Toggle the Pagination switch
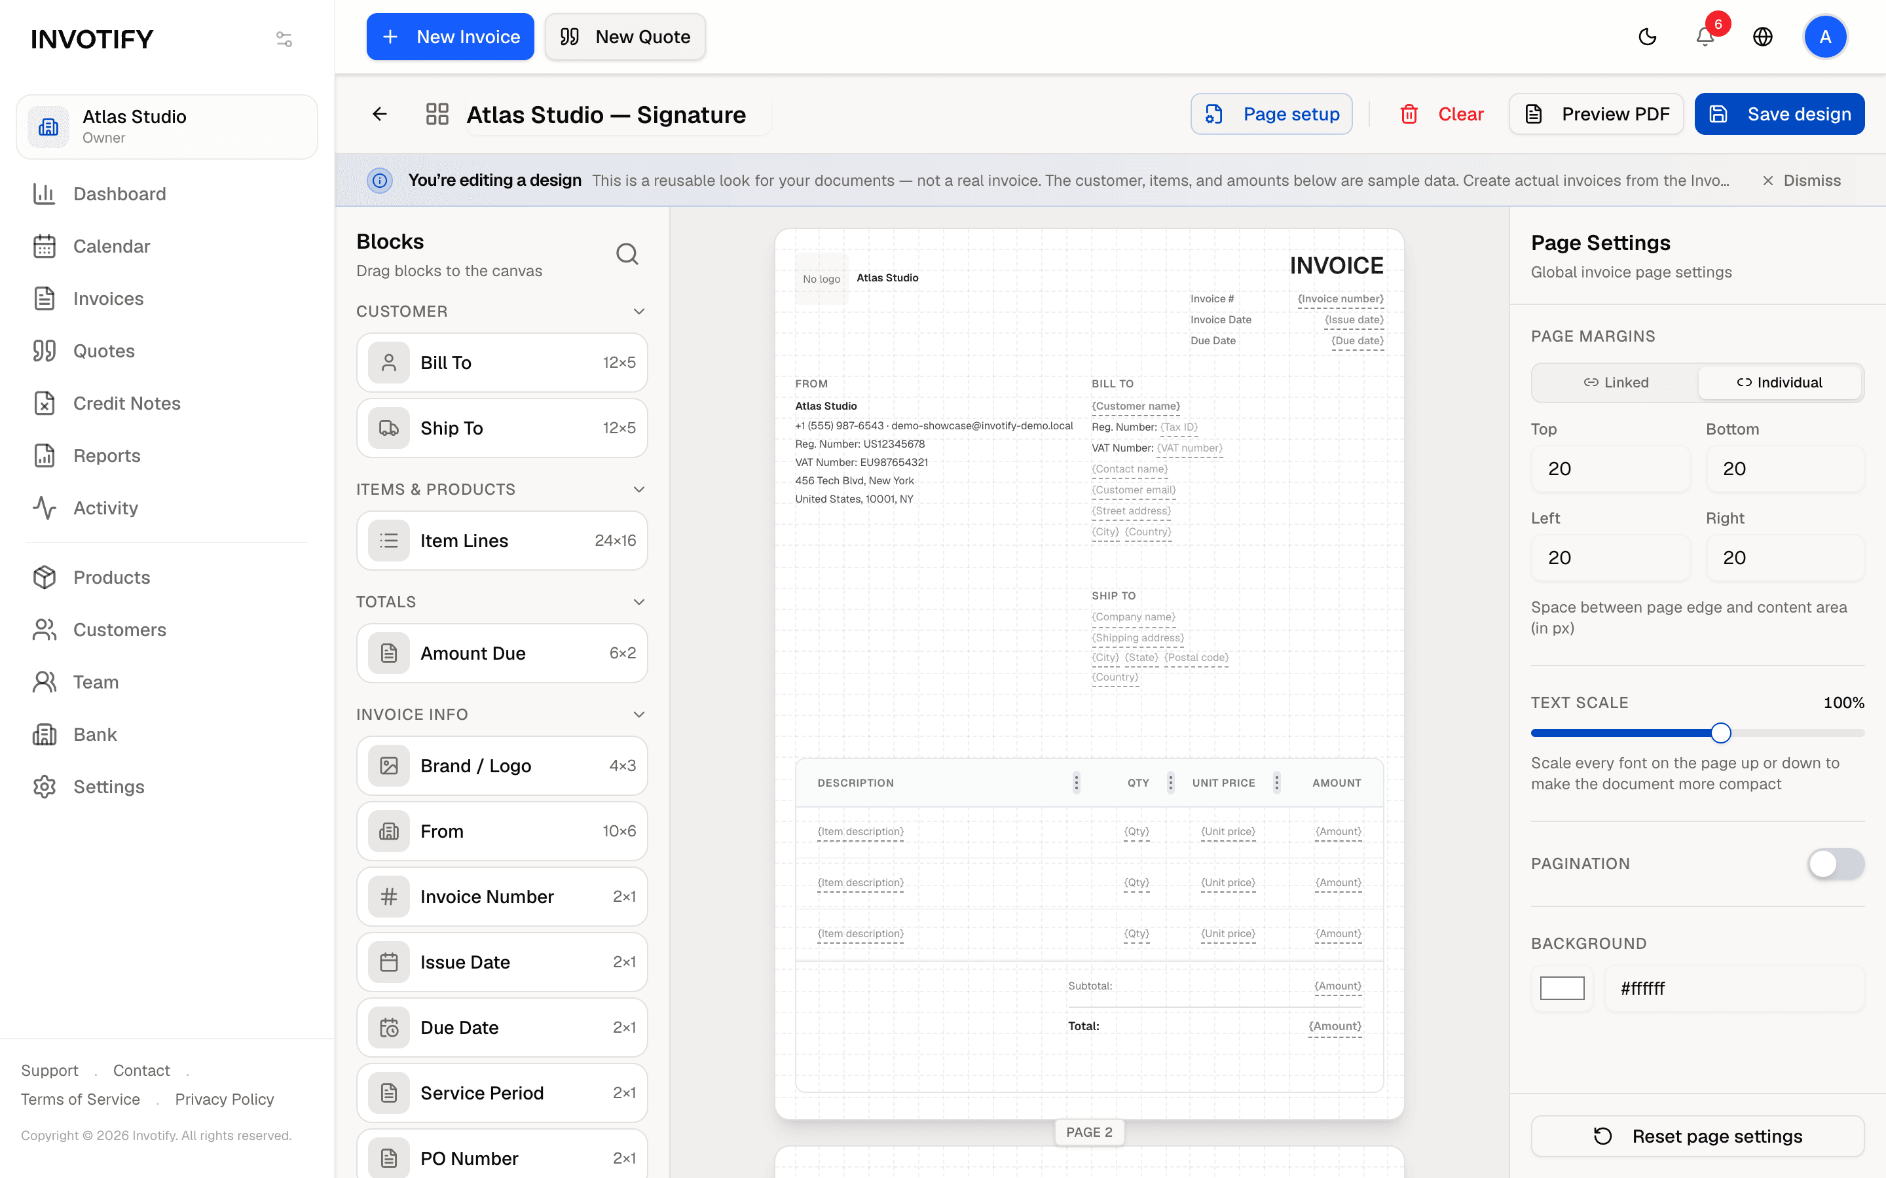This screenshot has width=1886, height=1178. click(1836, 863)
